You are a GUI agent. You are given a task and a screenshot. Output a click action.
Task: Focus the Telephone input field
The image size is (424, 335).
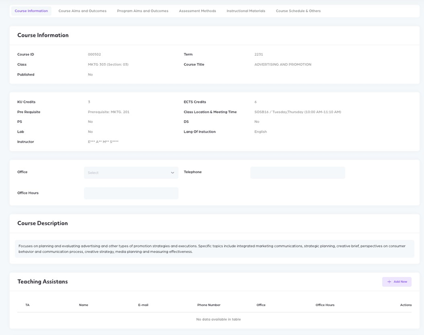pyautogui.click(x=298, y=173)
